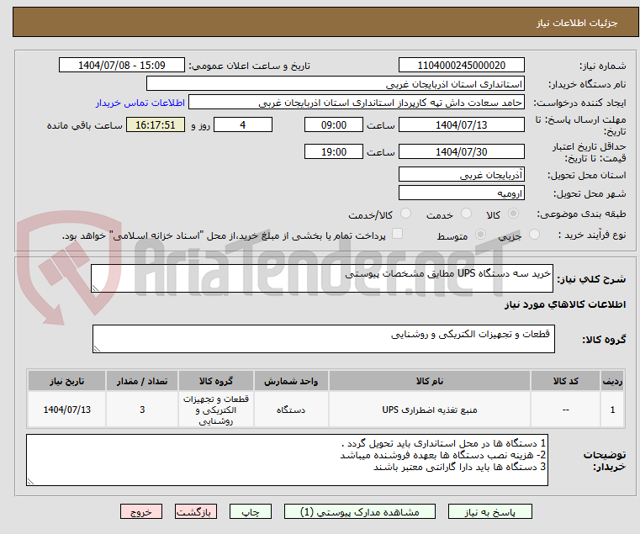The image size is (640, 534).
Task: Click the شرح کلی نیاز description textarea
Action: 321,278
